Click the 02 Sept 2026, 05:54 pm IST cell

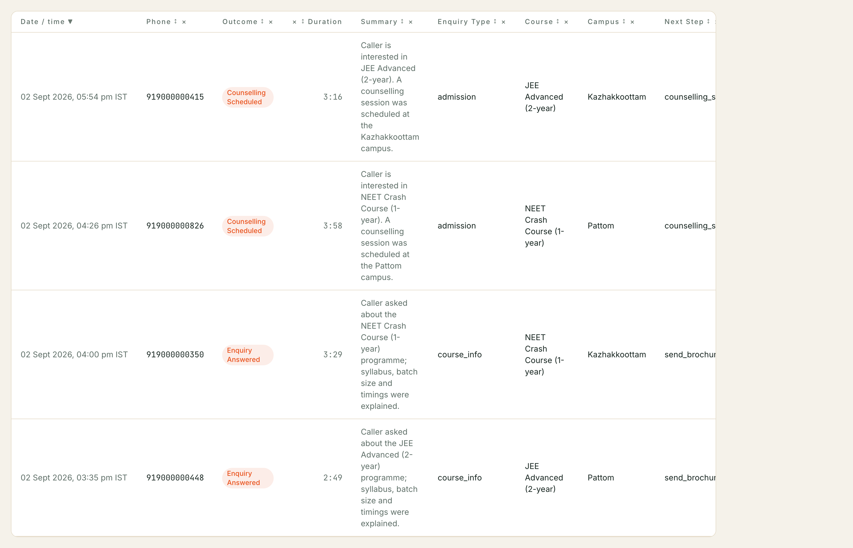[74, 97]
